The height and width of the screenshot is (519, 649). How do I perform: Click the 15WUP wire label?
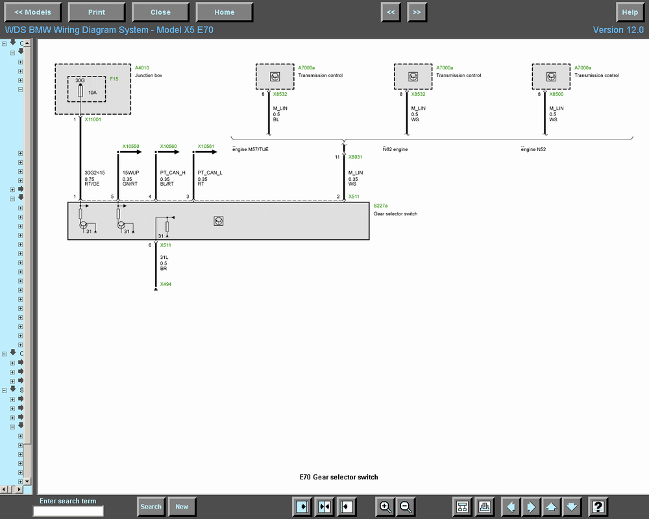pyautogui.click(x=131, y=173)
